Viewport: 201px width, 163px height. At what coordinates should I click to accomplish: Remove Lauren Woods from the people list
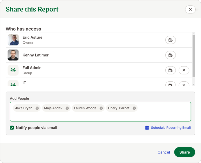tap(101, 108)
